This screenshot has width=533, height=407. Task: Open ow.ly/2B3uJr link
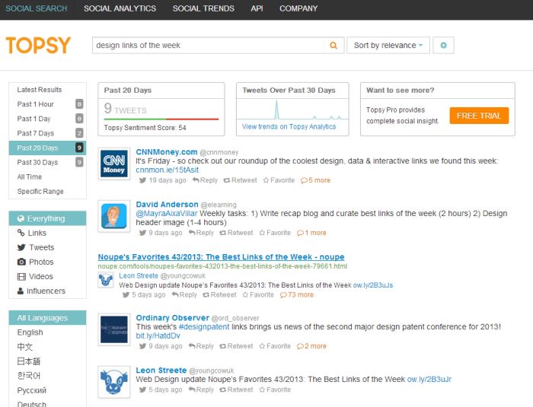(x=429, y=379)
